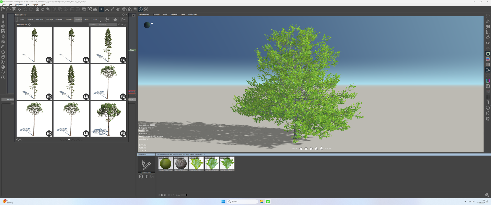Image resolution: width=491 pixels, height=205 pixels.
Task: Open the Elemente viewport menu
Action: tap(174, 15)
